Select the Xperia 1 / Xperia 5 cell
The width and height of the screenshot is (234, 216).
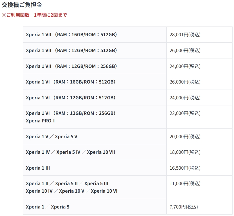point(47,207)
